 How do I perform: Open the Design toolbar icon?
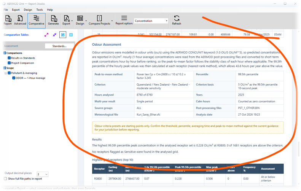pos(80,18)
